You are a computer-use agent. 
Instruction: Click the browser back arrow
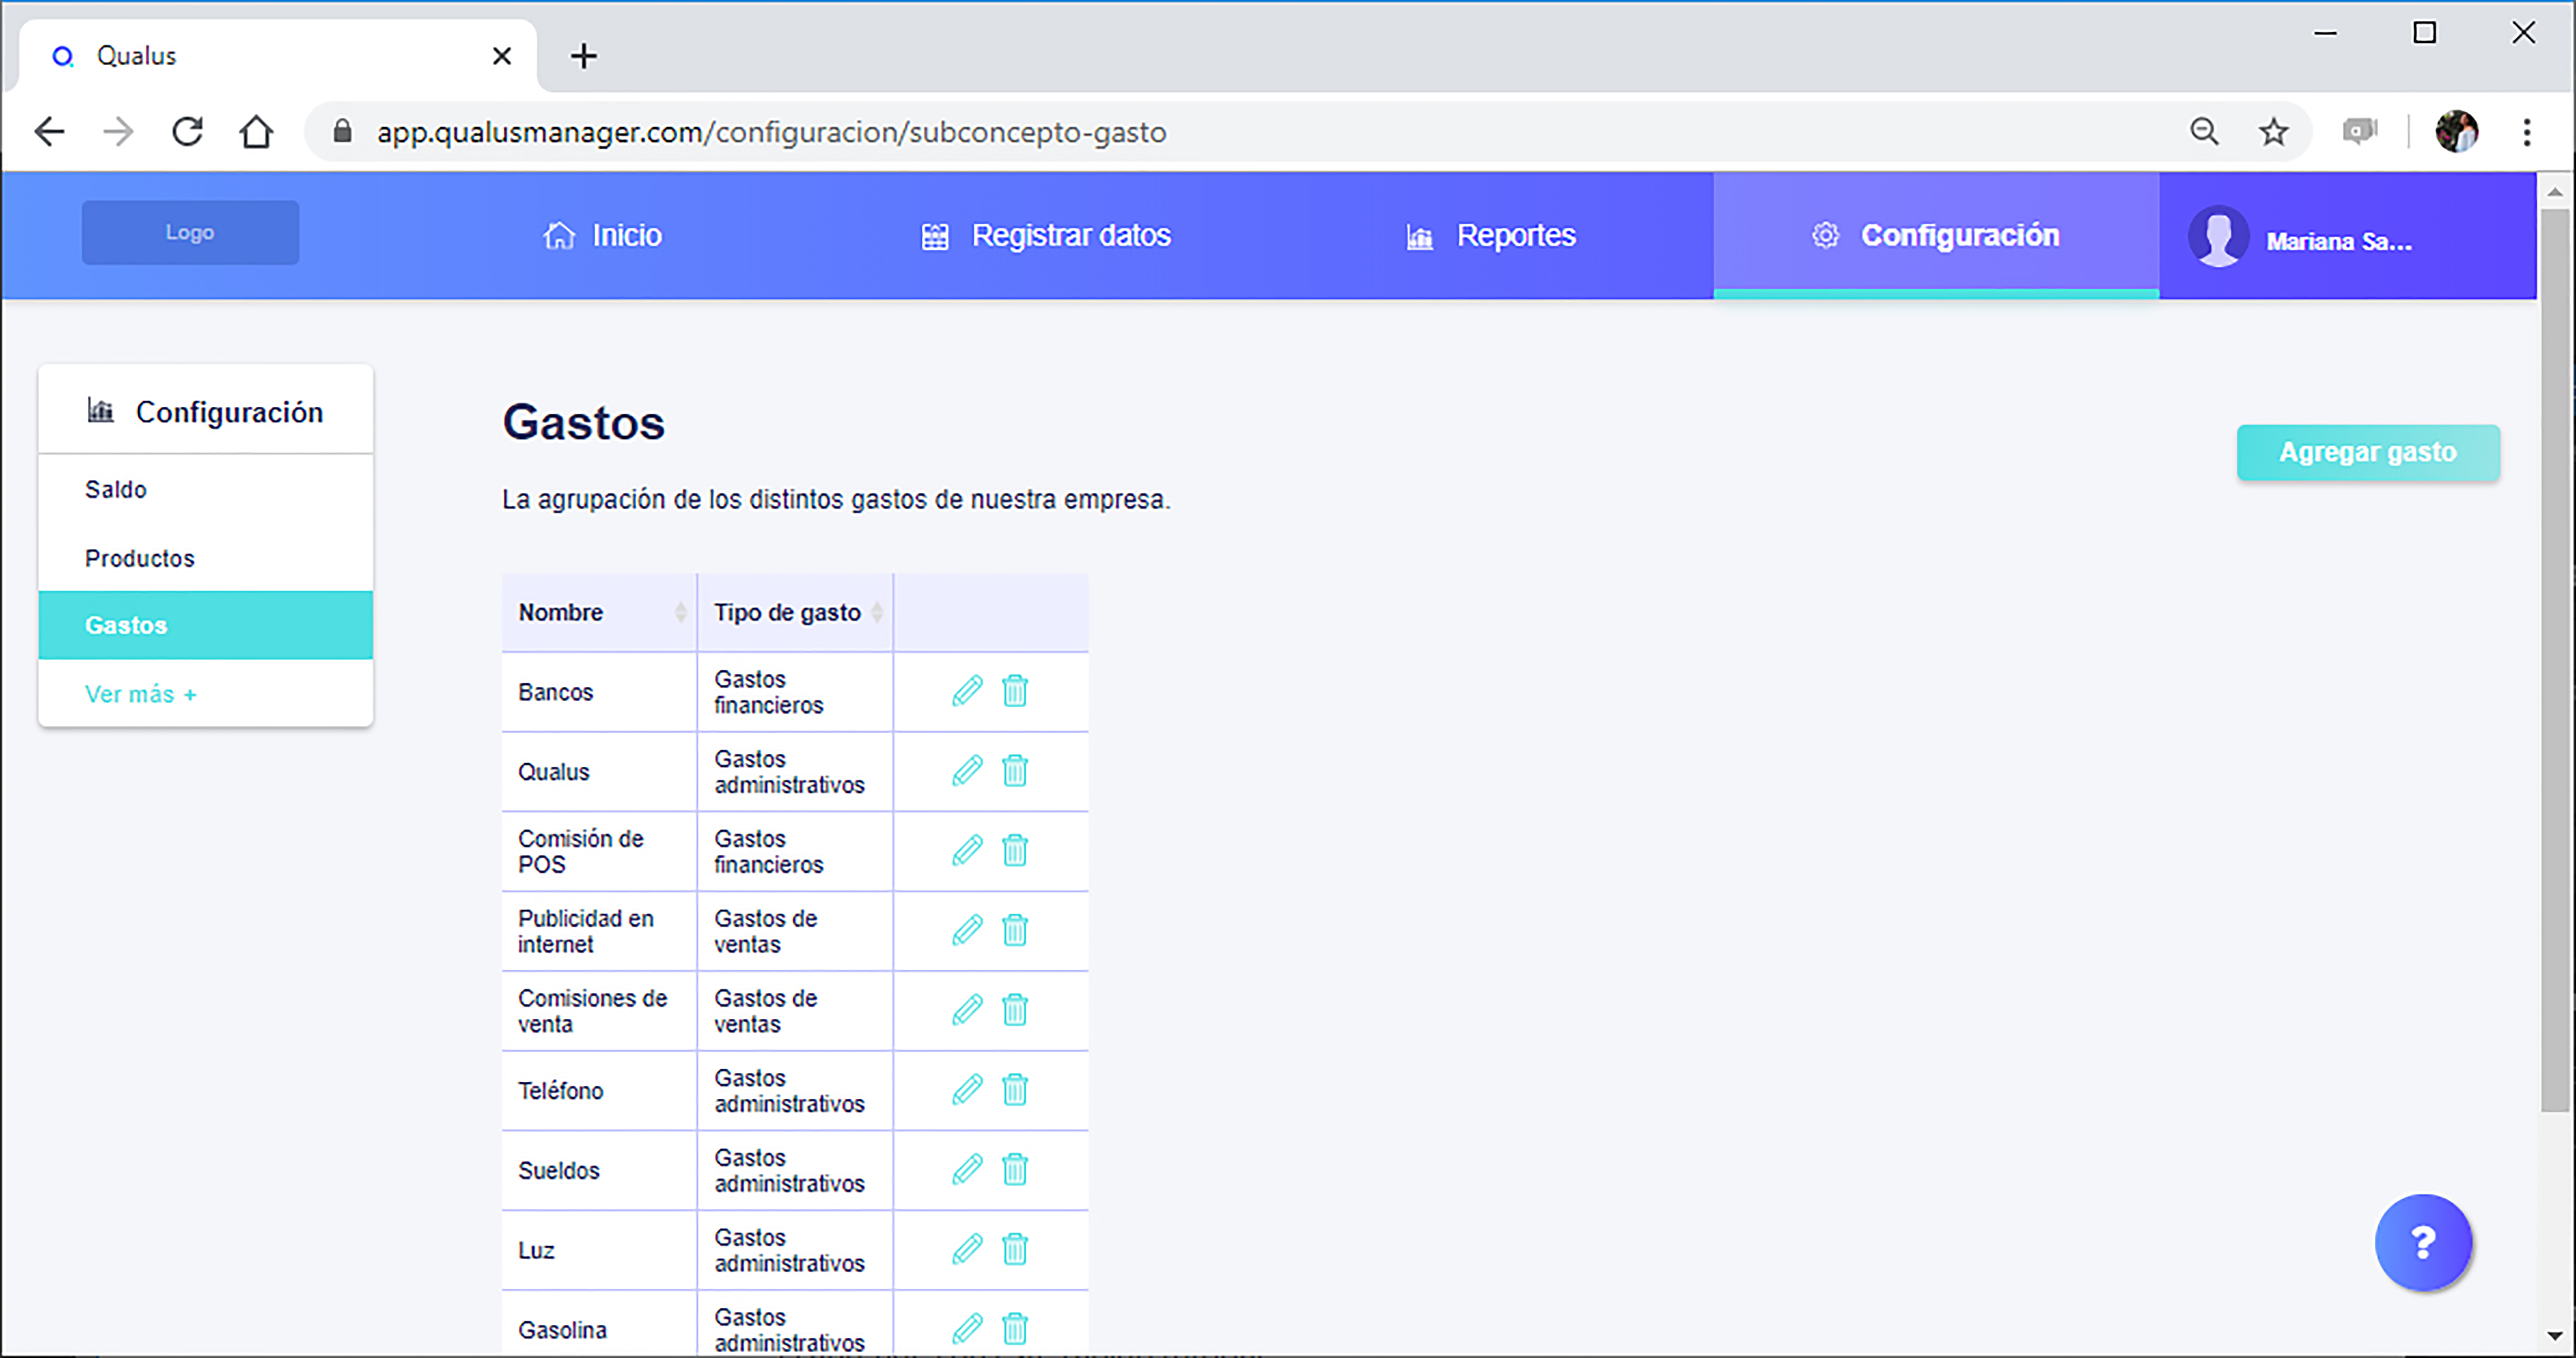click(x=49, y=132)
